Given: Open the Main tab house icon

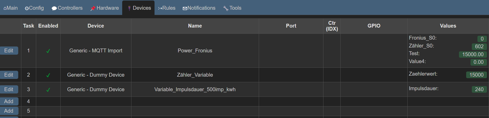Looking at the screenshot, I should click(x=5, y=8).
